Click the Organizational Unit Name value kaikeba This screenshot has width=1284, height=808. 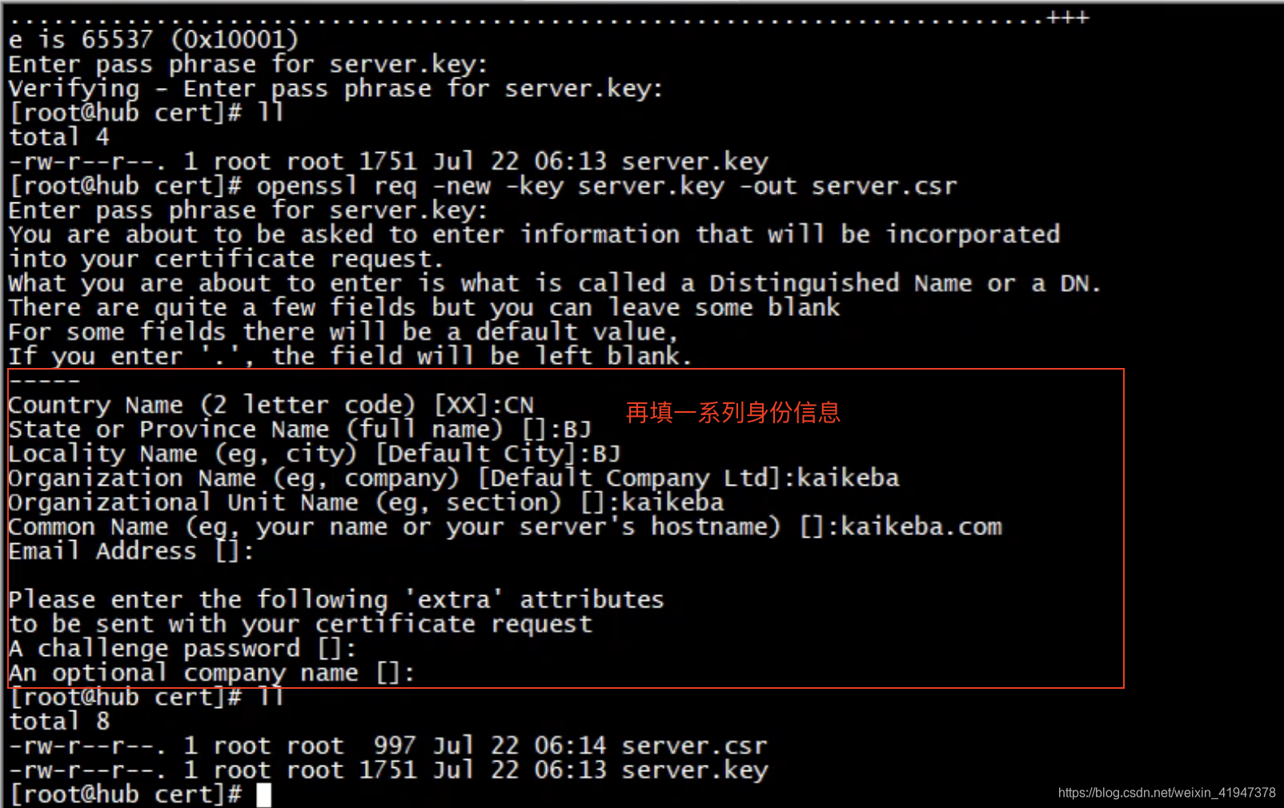pyautogui.click(x=672, y=503)
